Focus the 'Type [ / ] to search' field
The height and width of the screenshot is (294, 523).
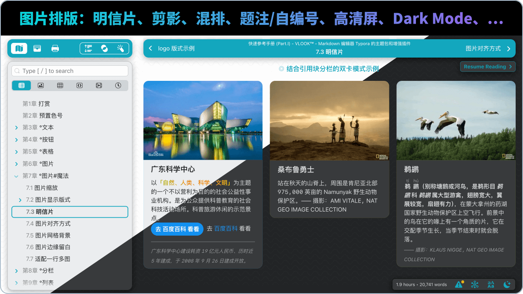point(70,71)
